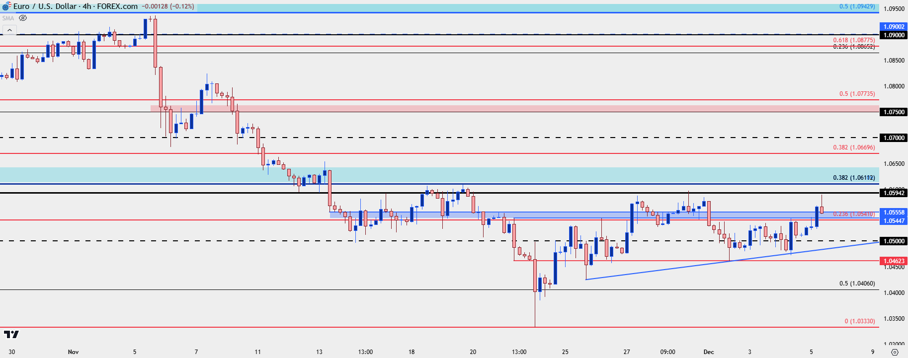Select the 1.05942 price axis label
Screen dimensions: 908x358
tap(894, 193)
